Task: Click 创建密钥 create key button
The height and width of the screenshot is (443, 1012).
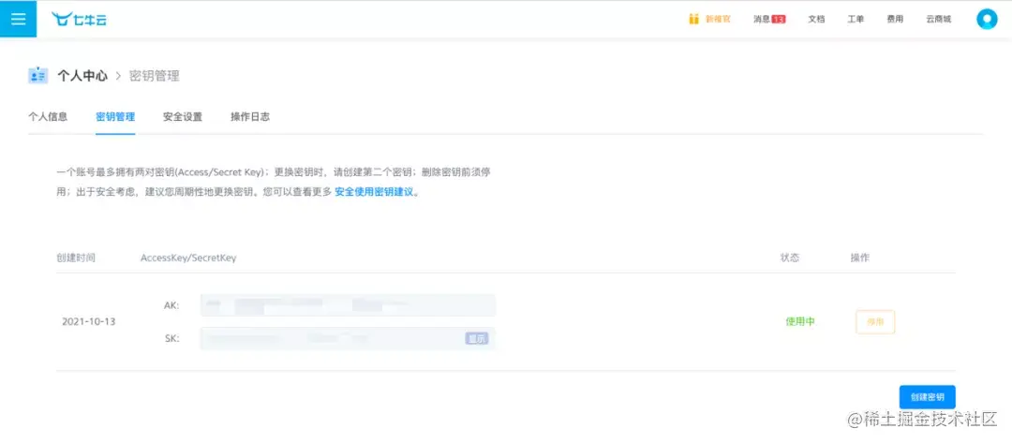Action: 928,397
